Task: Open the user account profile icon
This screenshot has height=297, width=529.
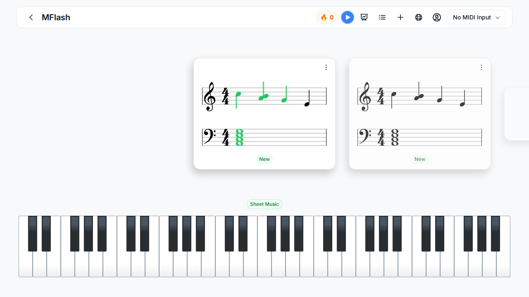Action: click(437, 17)
